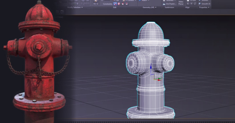Click the red X-axis arrow of the gizmo
The height and width of the screenshot is (123, 235).
tap(160, 80)
